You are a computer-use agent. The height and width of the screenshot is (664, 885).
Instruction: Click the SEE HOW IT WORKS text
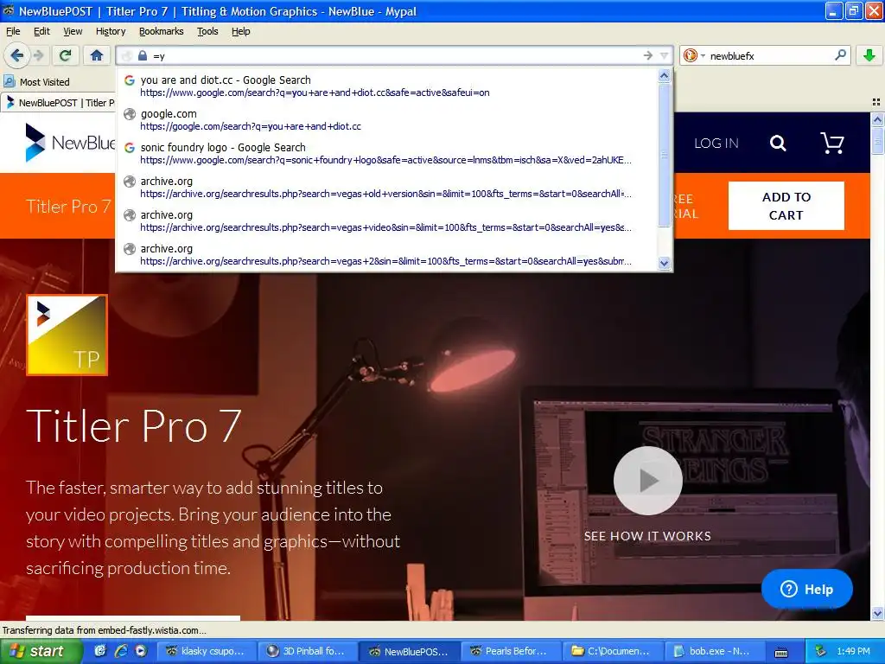click(647, 536)
